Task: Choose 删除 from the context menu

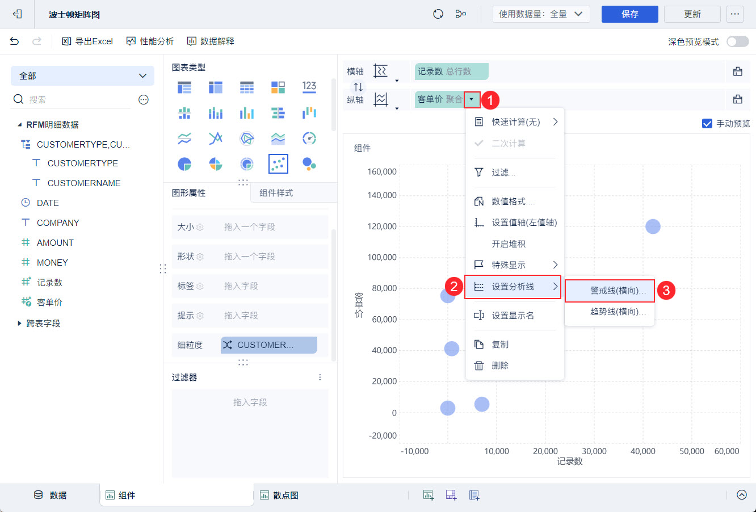Action: tap(515, 366)
